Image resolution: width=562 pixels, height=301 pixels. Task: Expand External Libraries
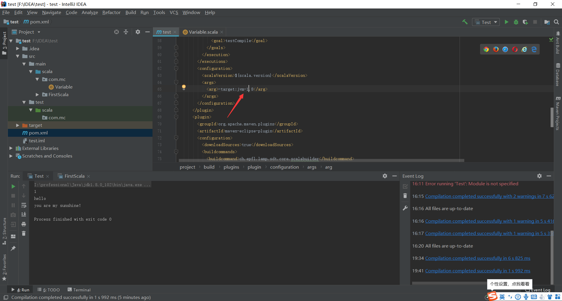coord(11,148)
